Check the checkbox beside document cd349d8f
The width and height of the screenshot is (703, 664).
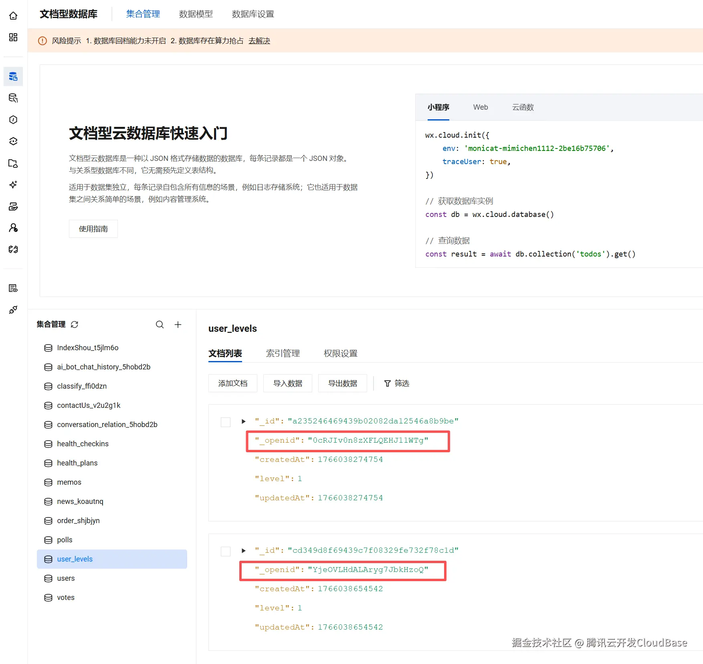[x=226, y=551]
